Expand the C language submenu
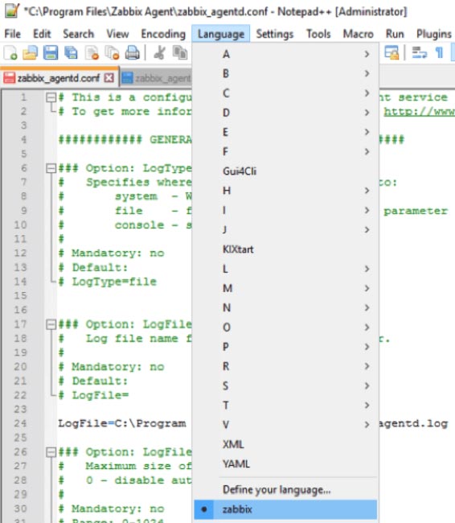Image resolution: width=455 pixels, height=523 pixels. coord(285,93)
